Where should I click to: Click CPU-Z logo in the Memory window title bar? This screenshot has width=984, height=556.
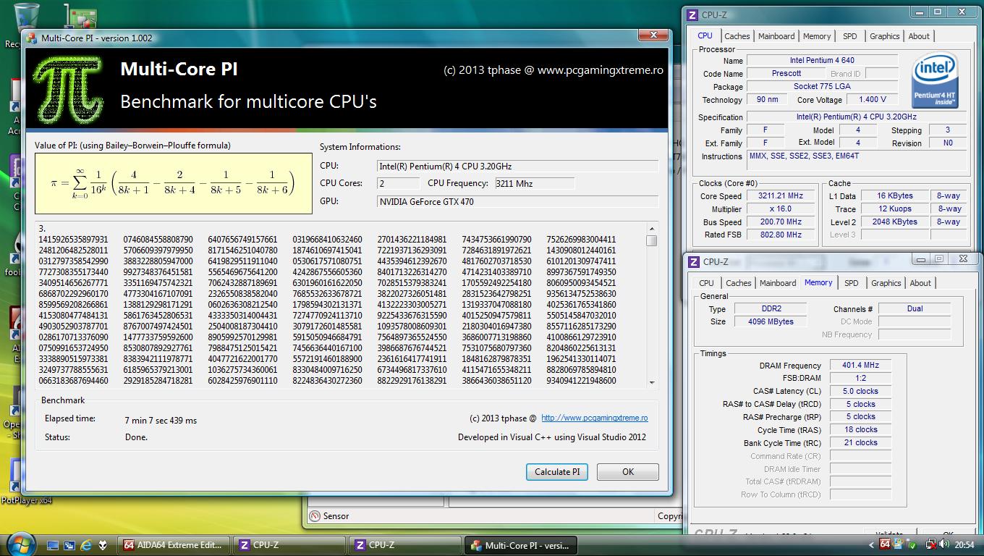pyautogui.click(x=692, y=261)
